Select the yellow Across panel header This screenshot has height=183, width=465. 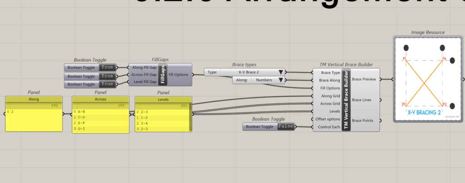[x=99, y=99]
